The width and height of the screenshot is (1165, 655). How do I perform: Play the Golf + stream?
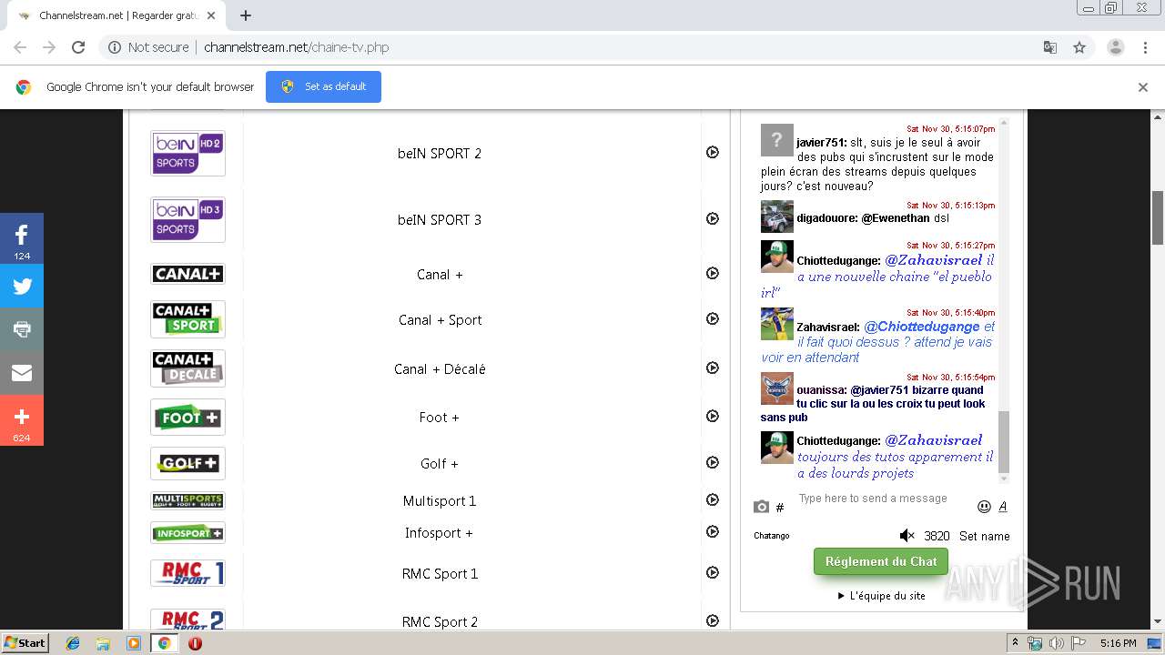click(x=713, y=463)
